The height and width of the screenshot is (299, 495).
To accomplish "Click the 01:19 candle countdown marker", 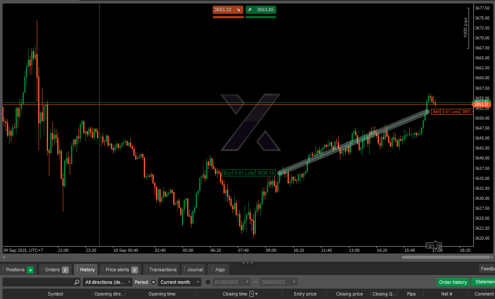I will tap(434, 246).
